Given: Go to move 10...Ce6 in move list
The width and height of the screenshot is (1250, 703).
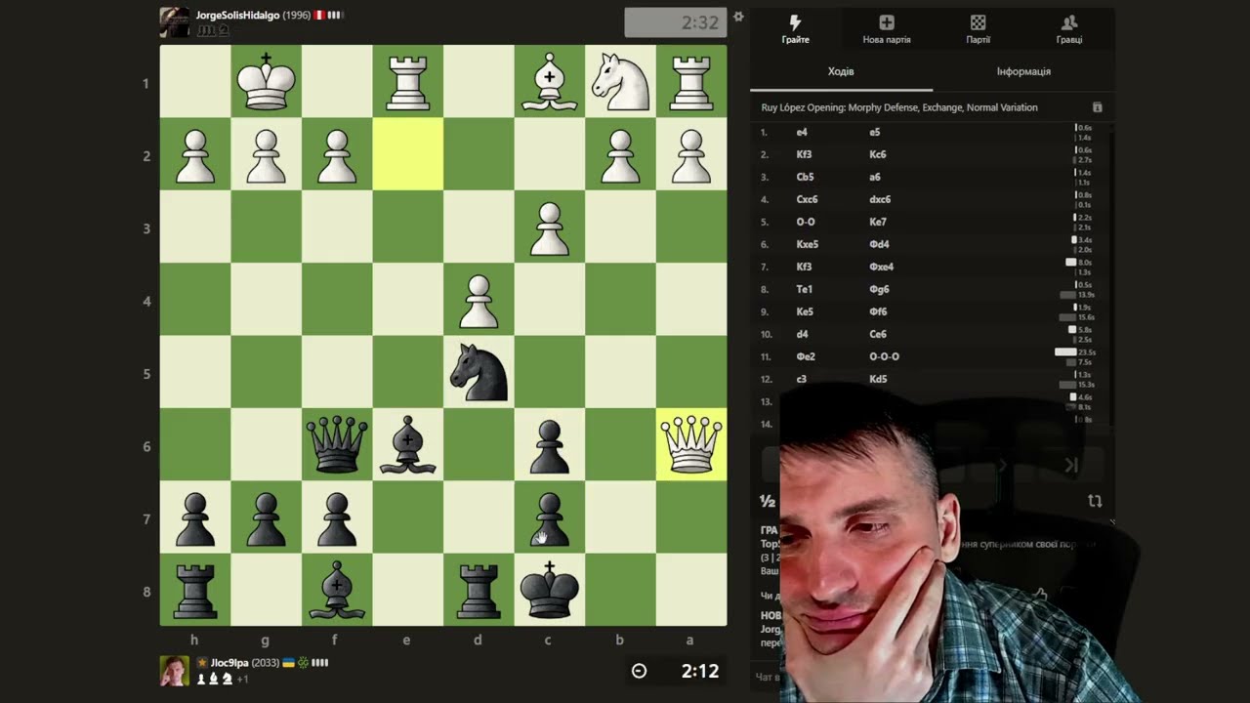Looking at the screenshot, I should 878,334.
